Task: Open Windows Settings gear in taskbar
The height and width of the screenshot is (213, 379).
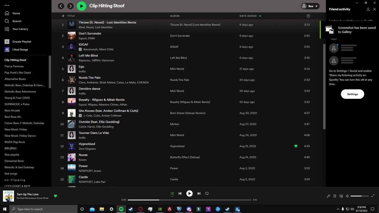Action: 111,209
